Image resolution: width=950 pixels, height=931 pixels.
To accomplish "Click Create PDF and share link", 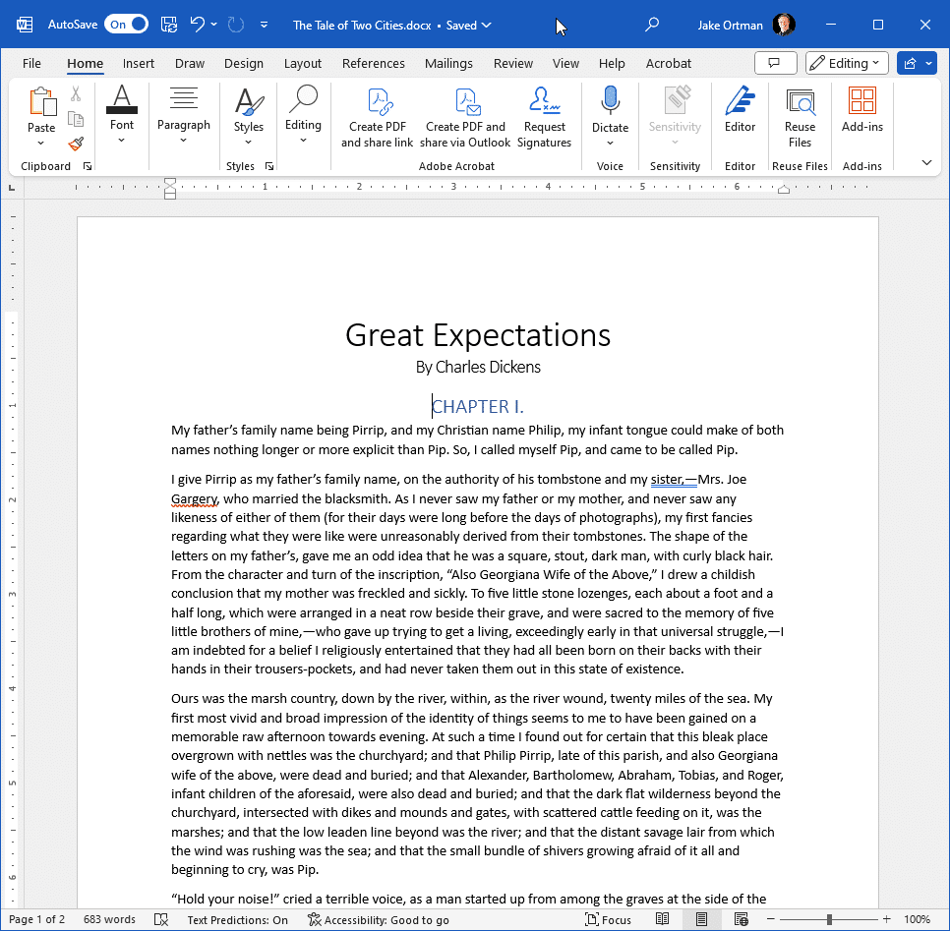I will coord(377,118).
